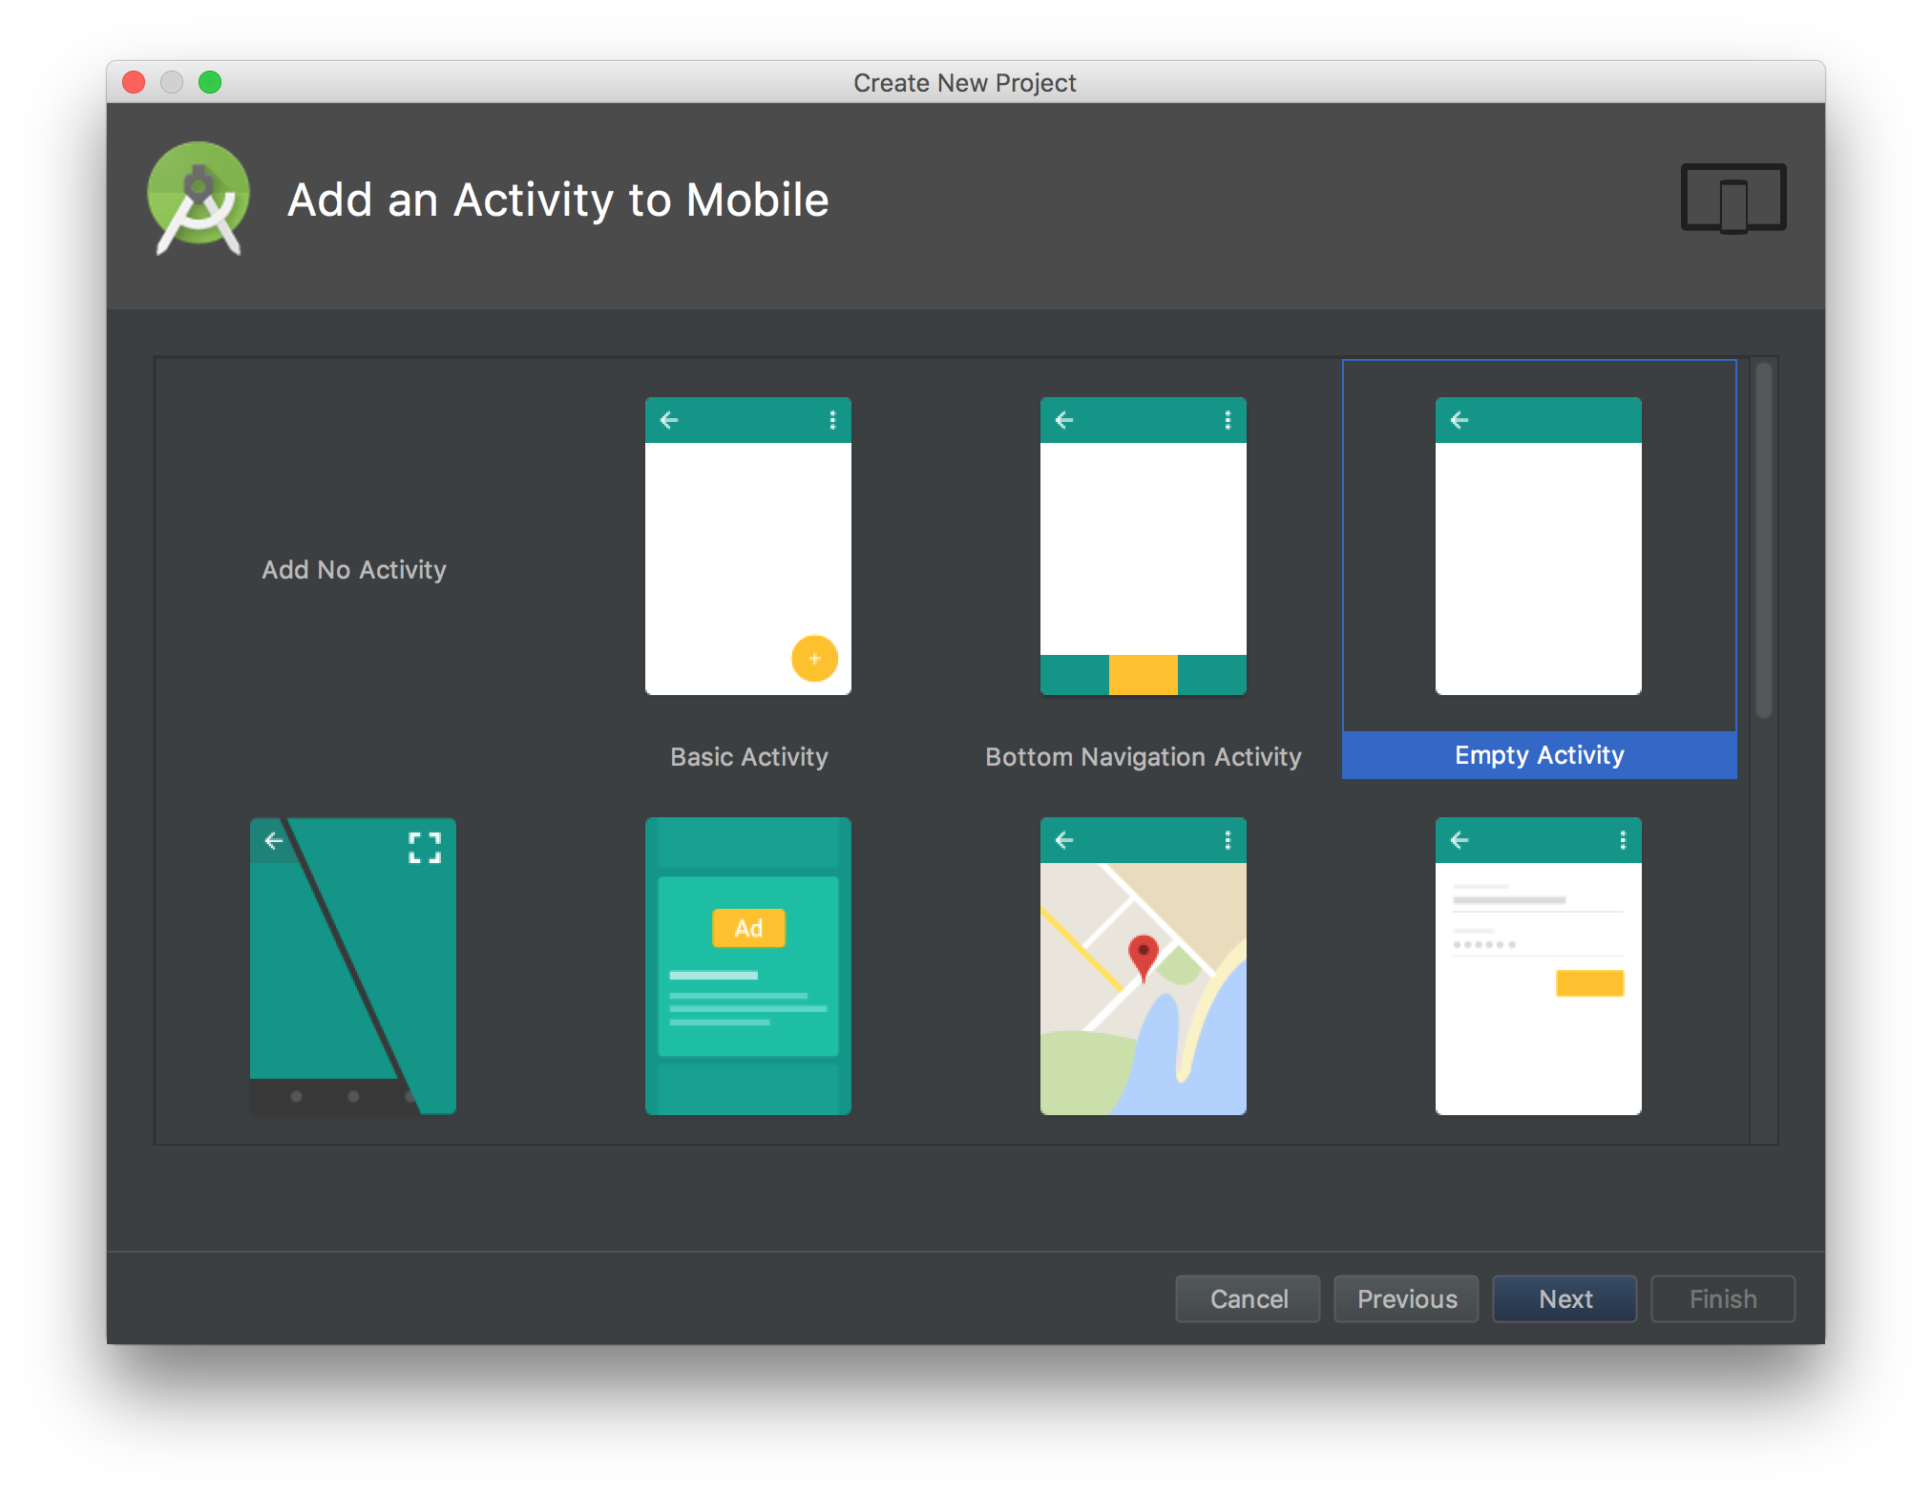Choose the Google Maps Activity thumbnail
Viewport: 1932px width, 1497px height.
pyautogui.click(x=1143, y=965)
